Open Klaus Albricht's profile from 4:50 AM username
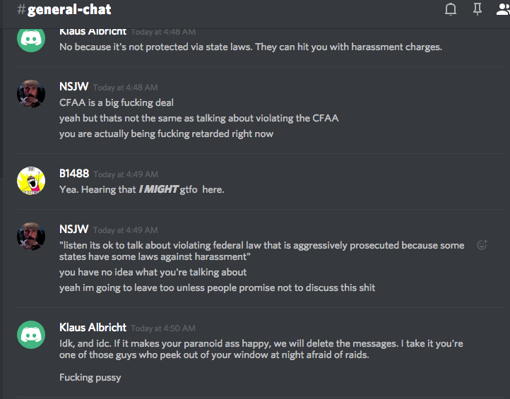510x399 pixels. (x=93, y=328)
